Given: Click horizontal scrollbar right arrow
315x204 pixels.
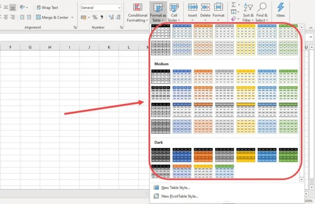Looking at the screenshot, I should pyautogui.click(x=306, y=194).
